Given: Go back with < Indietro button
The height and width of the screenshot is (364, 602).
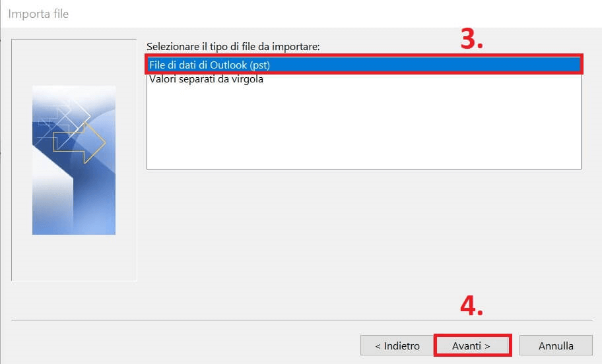Looking at the screenshot, I should coord(397,346).
